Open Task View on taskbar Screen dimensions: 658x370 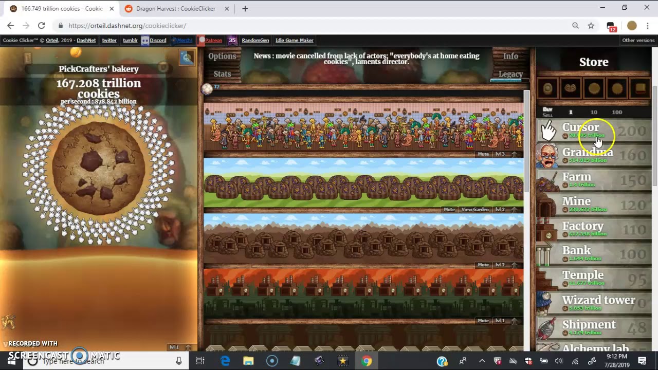point(200,361)
